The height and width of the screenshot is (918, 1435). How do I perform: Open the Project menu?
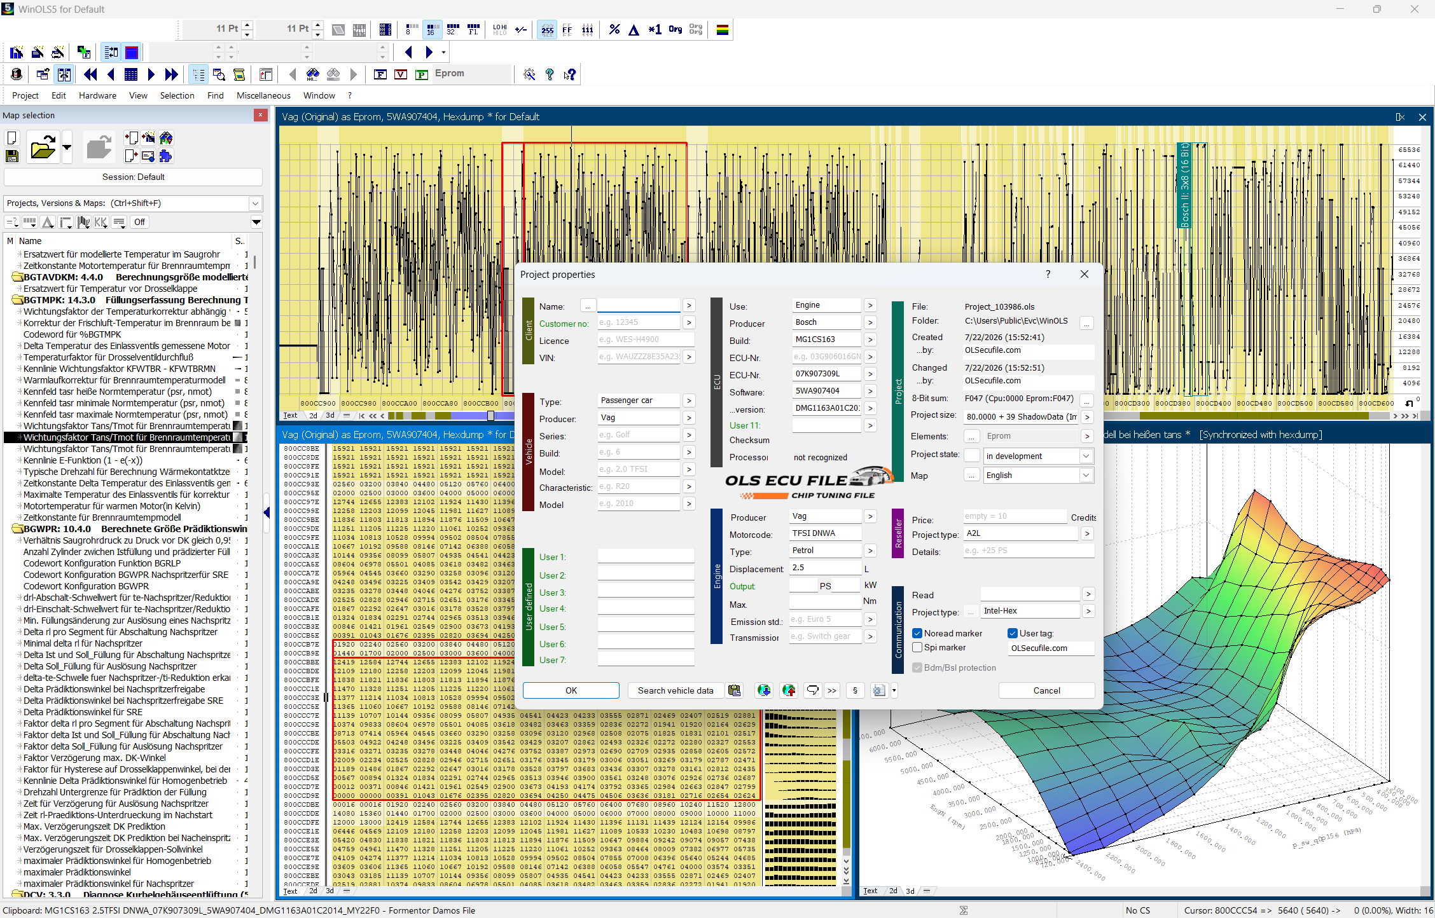[x=25, y=95]
